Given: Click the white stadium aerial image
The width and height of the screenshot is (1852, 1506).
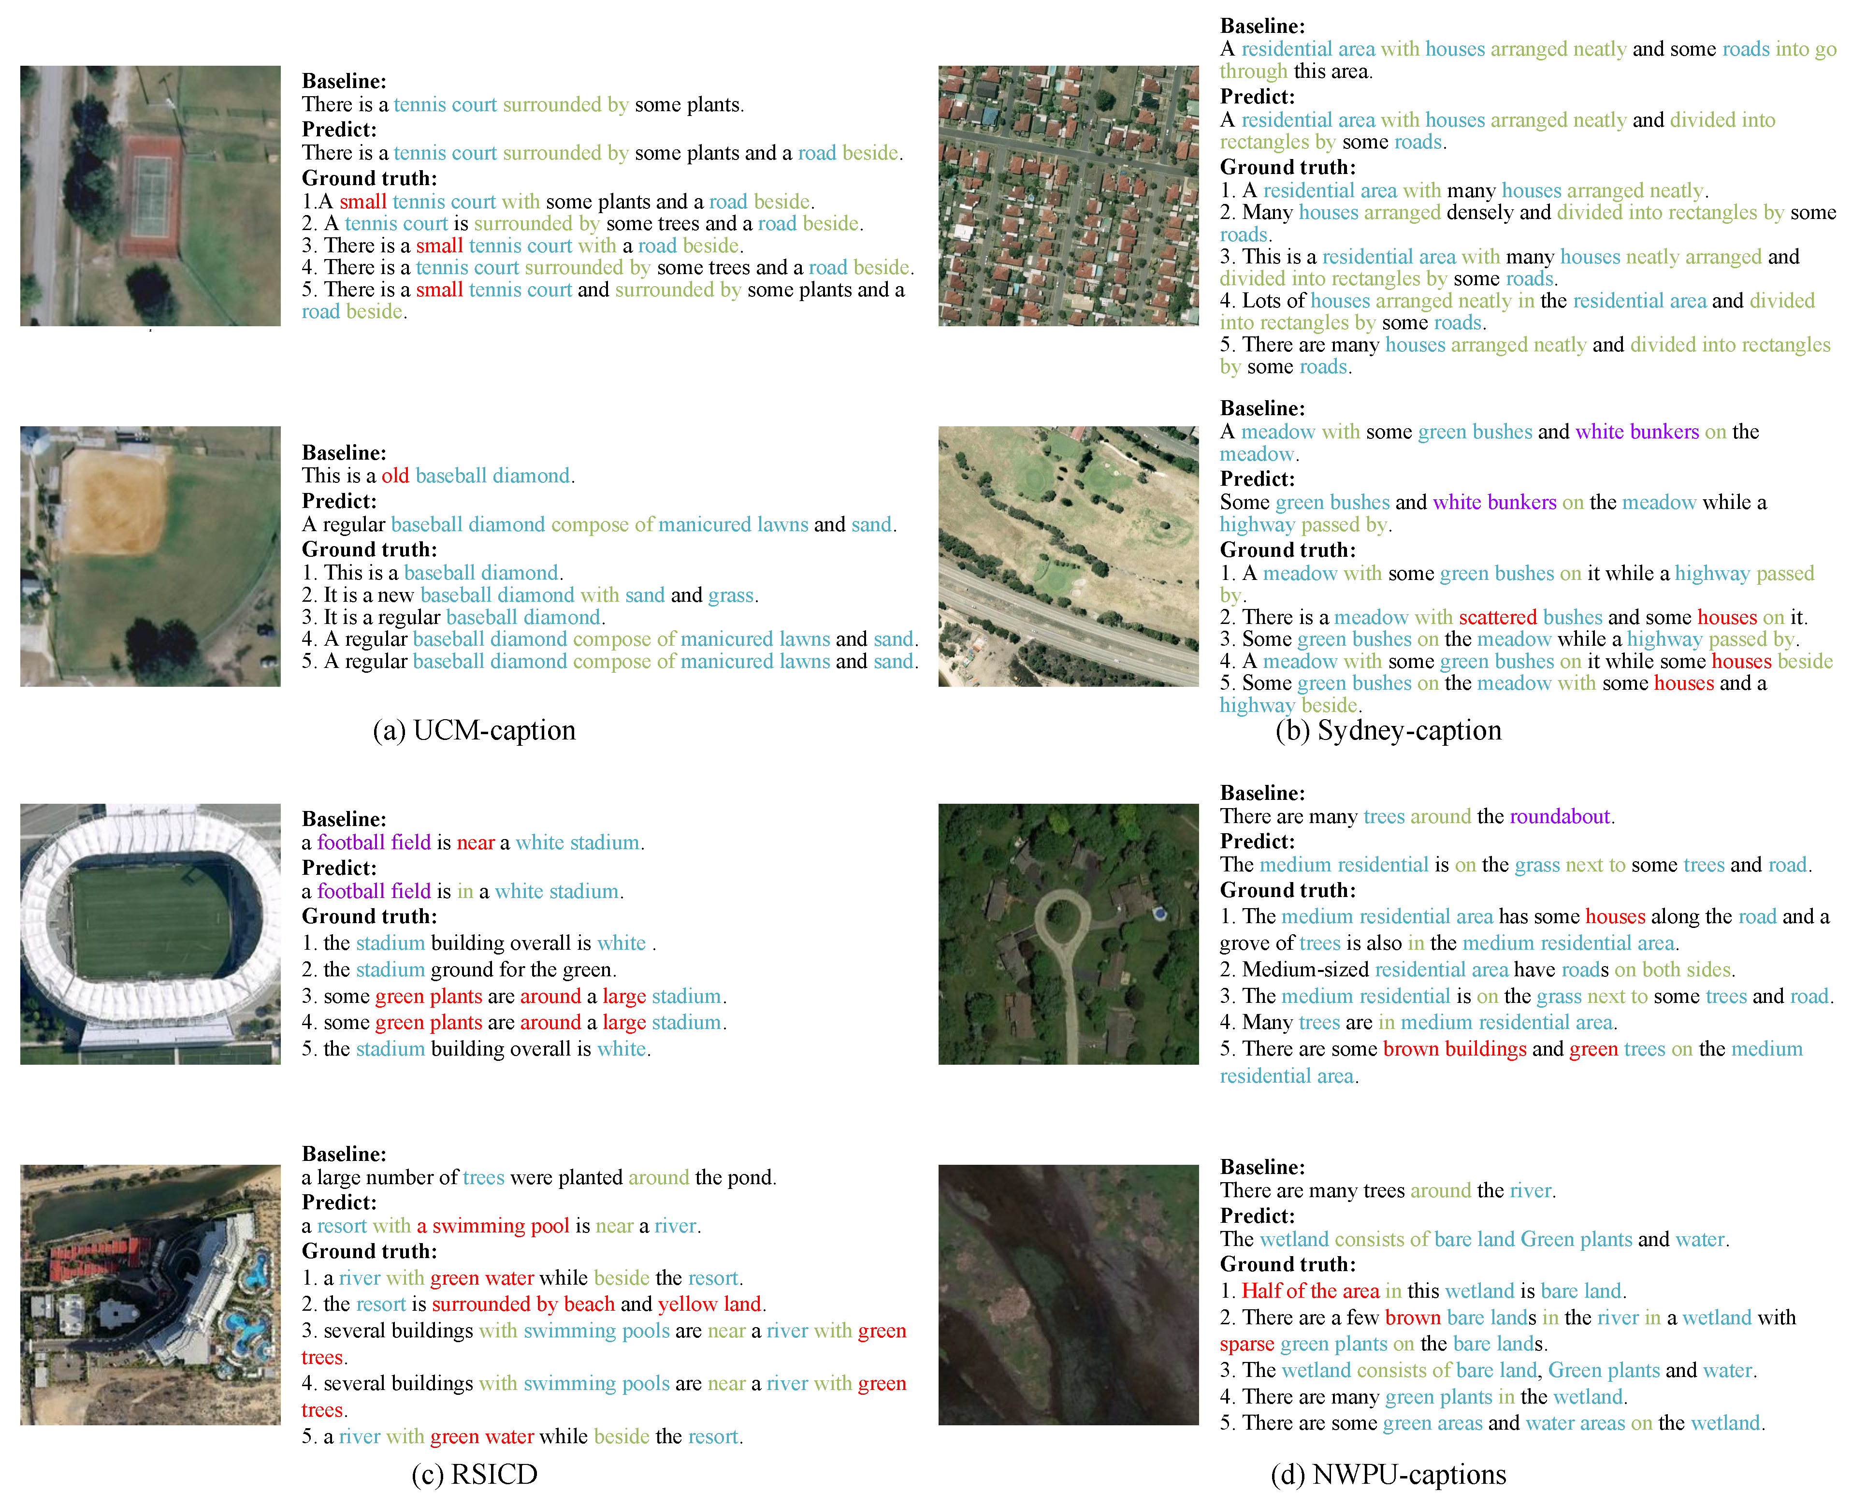Looking at the screenshot, I should point(150,933).
